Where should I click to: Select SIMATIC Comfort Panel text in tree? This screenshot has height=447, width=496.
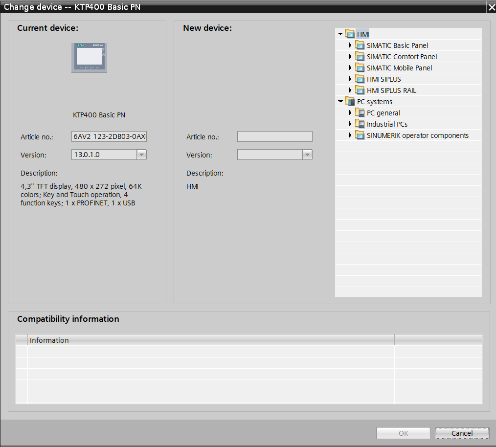pyautogui.click(x=402, y=57)
